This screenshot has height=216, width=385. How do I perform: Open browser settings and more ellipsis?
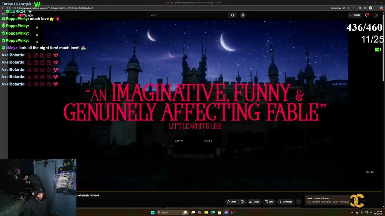tap(376, 8)
